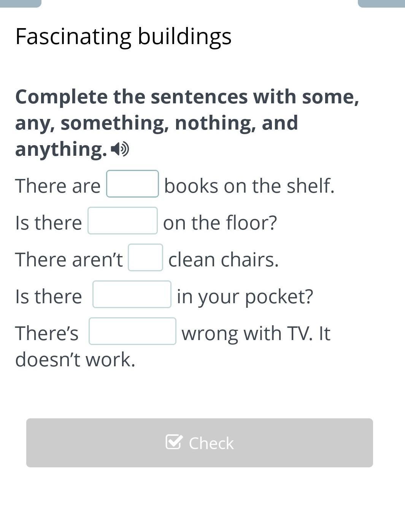
Task: Click the bold 'Complete the sentences' instruction
Action: (x=187, y=122)
